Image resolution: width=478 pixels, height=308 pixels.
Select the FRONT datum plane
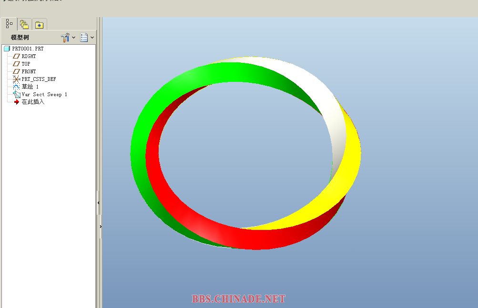coord(29,71)
